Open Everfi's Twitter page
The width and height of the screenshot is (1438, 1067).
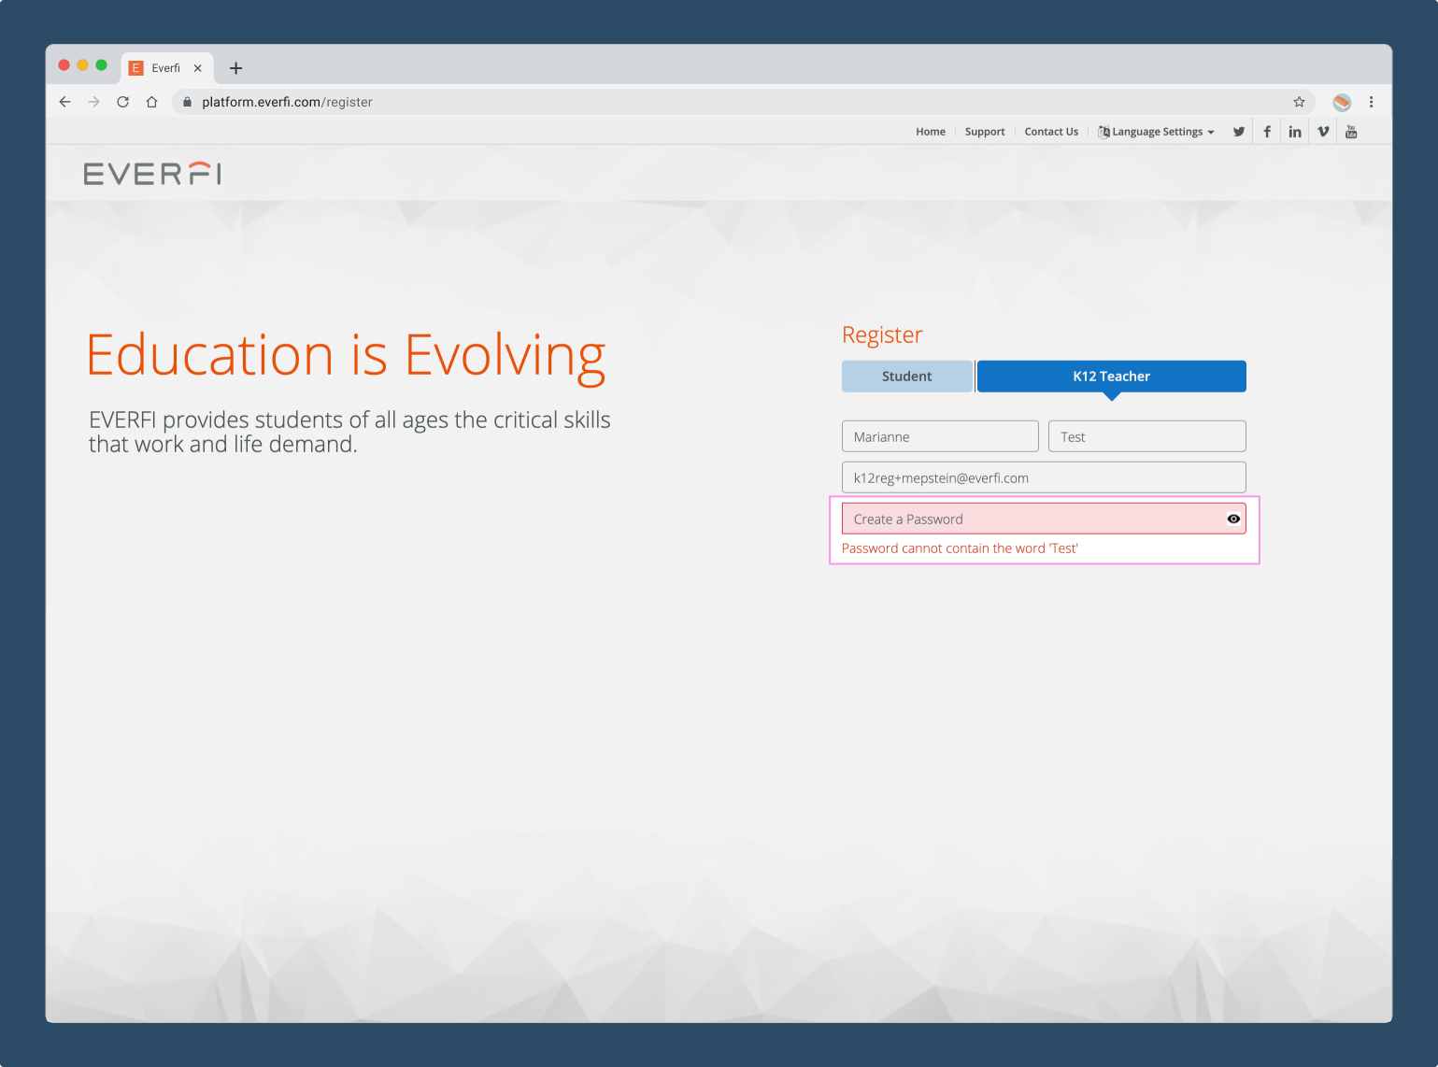pyautogui.click(x=1238, y=132)
